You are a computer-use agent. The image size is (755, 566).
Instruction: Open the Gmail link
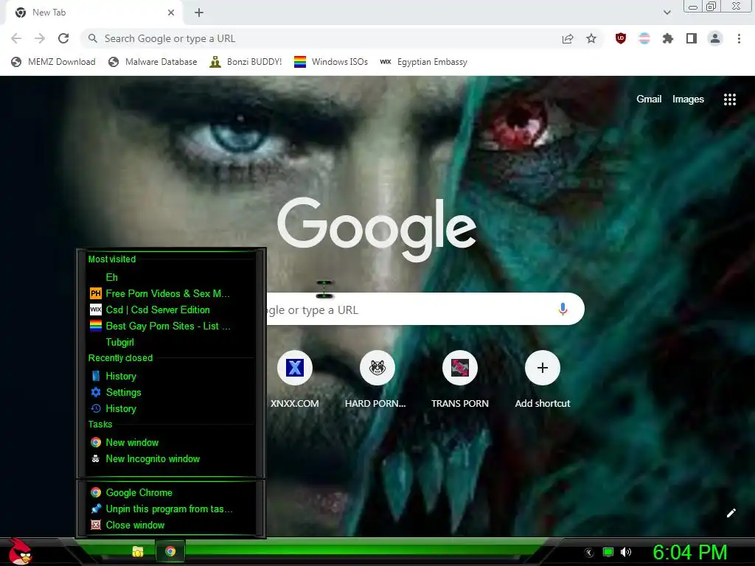click(x=649, y=99)
